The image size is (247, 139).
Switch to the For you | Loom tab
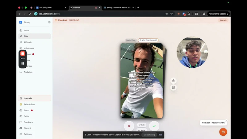(51, 7)
